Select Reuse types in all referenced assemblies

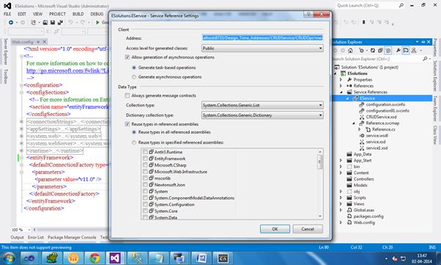134,132
